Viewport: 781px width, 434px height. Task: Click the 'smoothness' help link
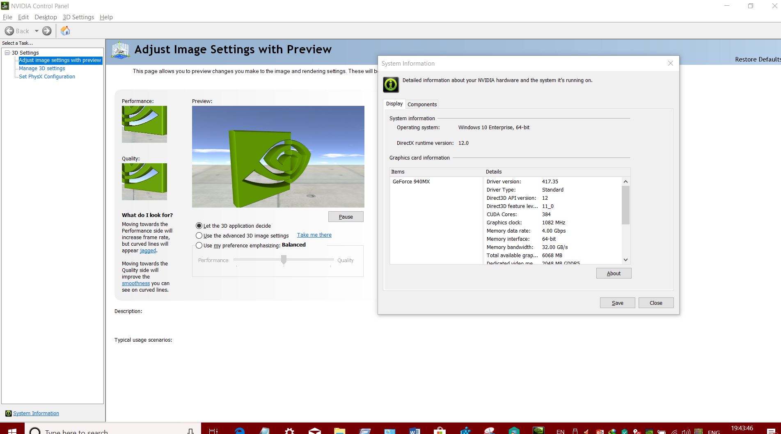136,283
